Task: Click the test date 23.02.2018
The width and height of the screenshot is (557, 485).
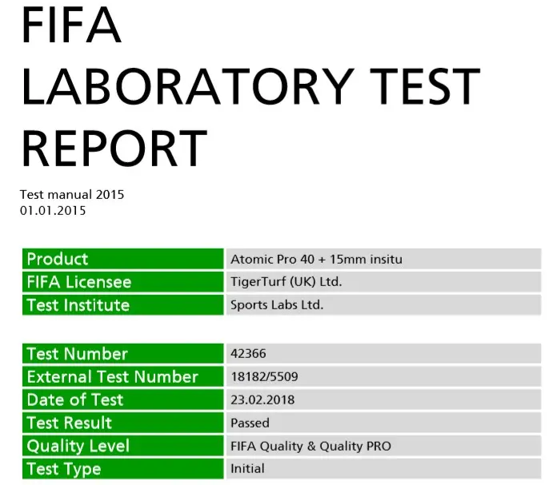Action: click(x=259, y=400)
